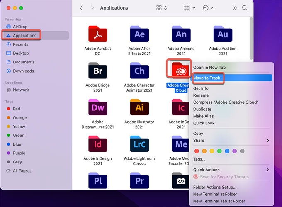Click the Finder vertical scrollbar

pos(251,38)
